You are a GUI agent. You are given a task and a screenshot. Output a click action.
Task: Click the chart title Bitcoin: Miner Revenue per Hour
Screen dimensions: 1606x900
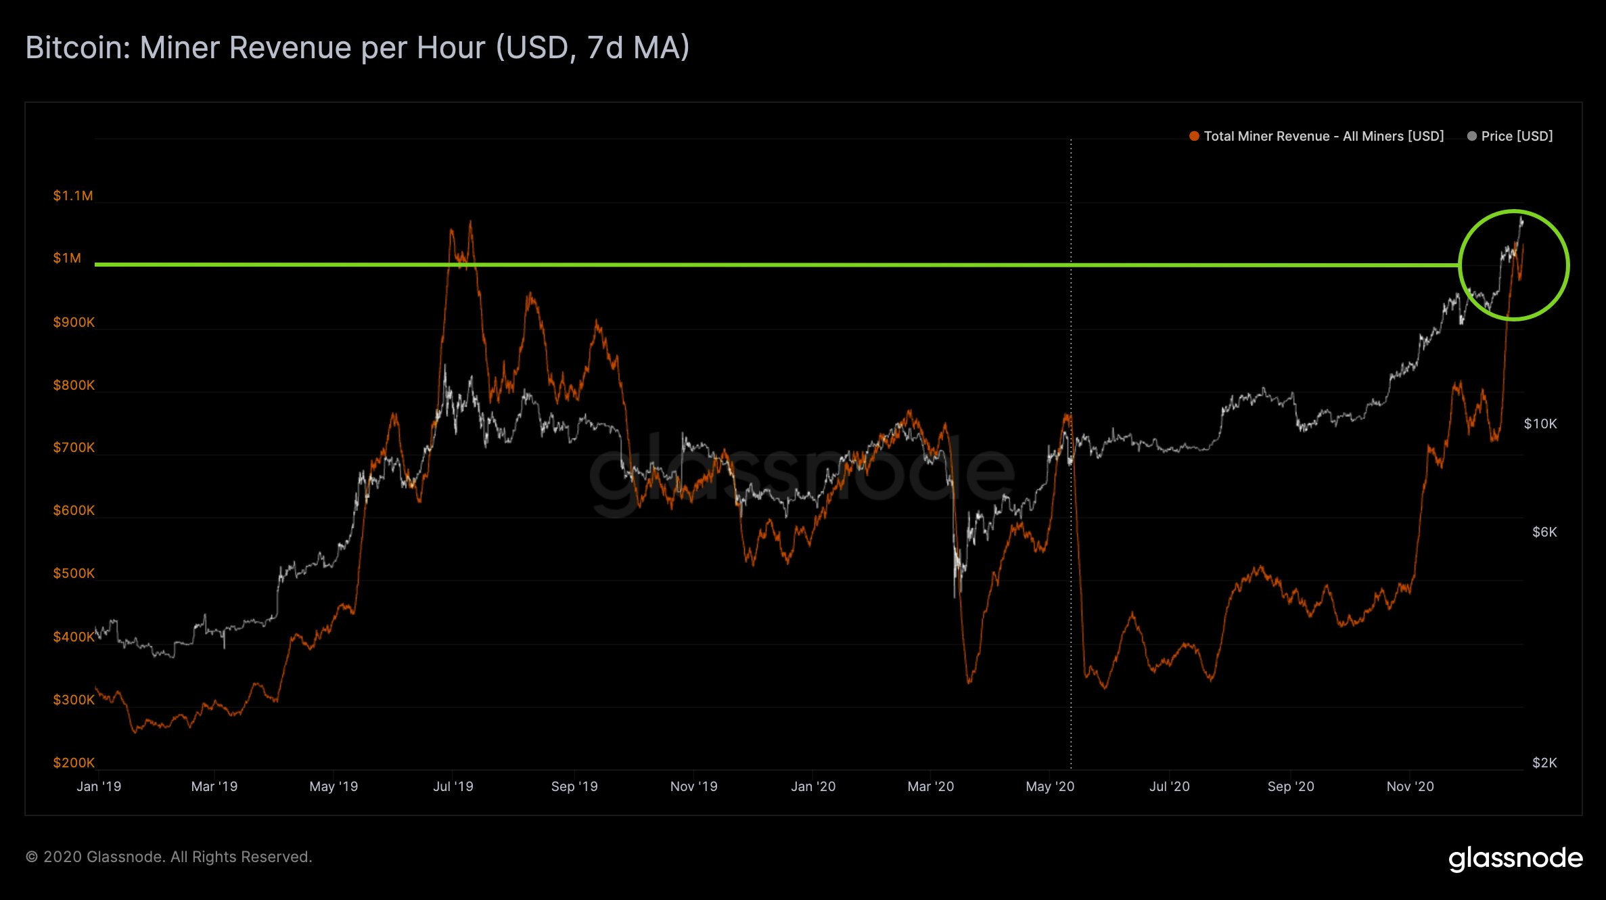(357, 48)
